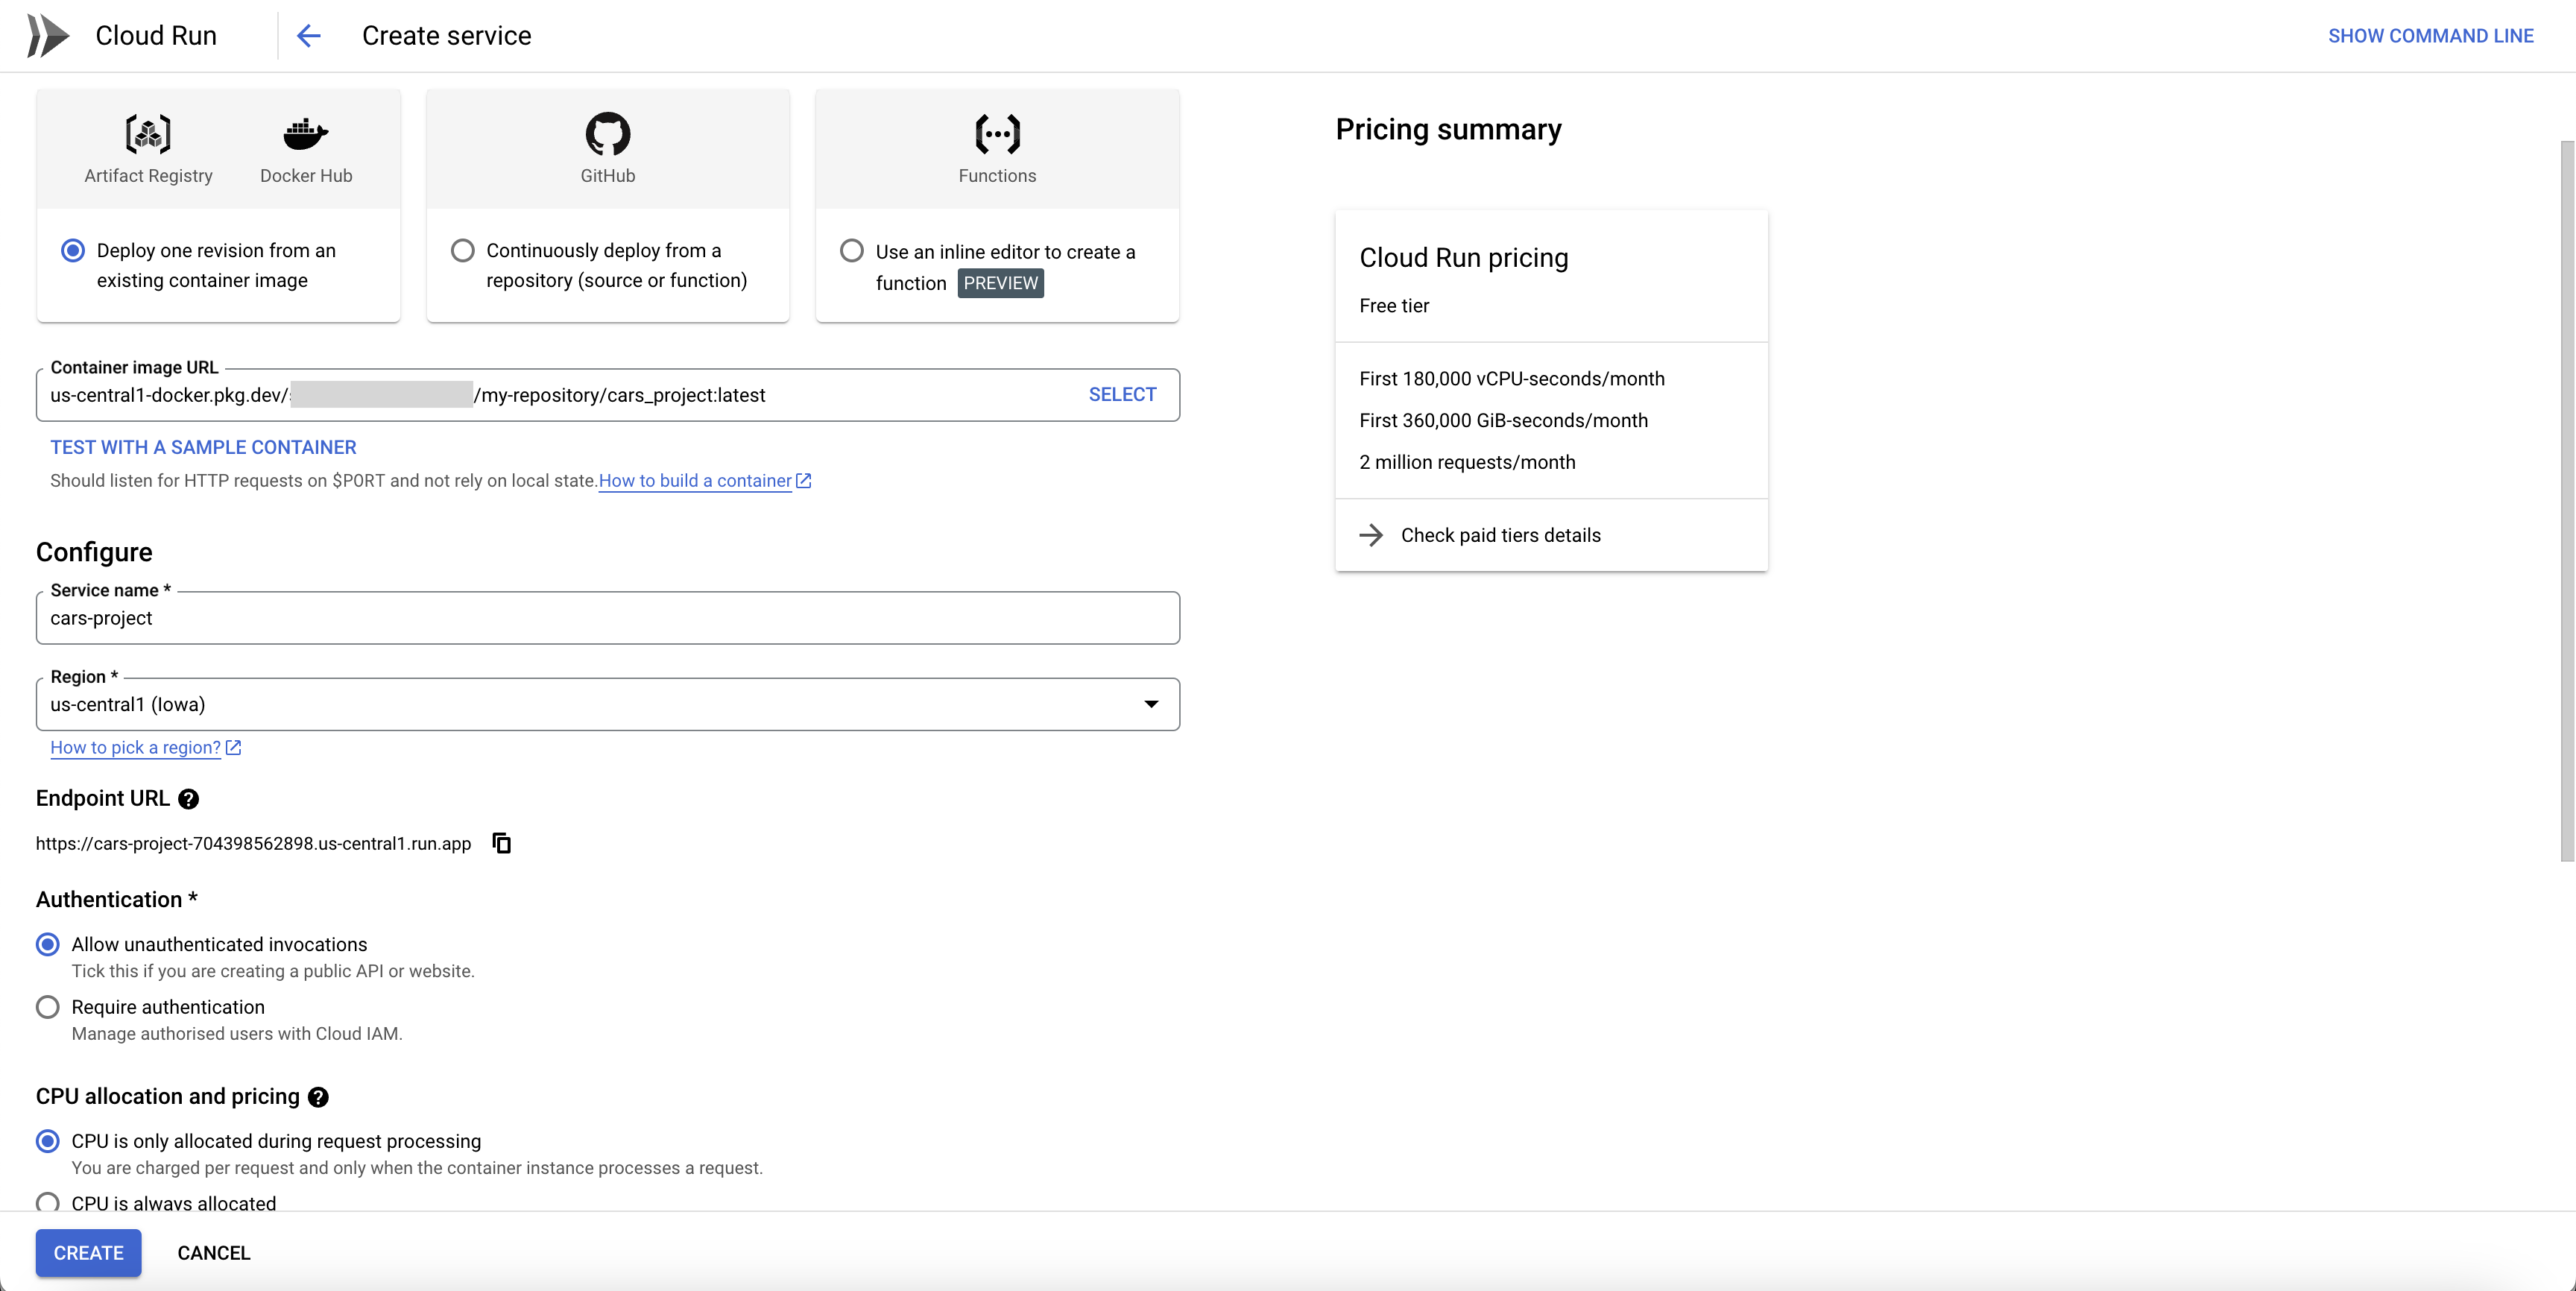Go back using the left arrow icon
The image size is (2576, 1291).
coord(309,36)
